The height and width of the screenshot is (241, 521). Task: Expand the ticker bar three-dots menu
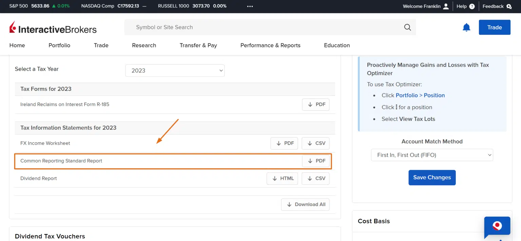click(x=250, y=6)
